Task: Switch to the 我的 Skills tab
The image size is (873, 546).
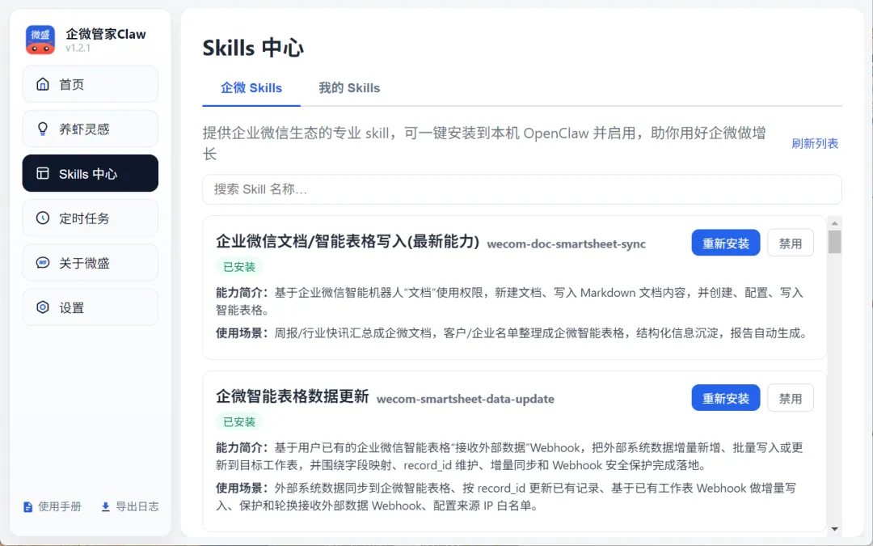Action: pos(349,88)
